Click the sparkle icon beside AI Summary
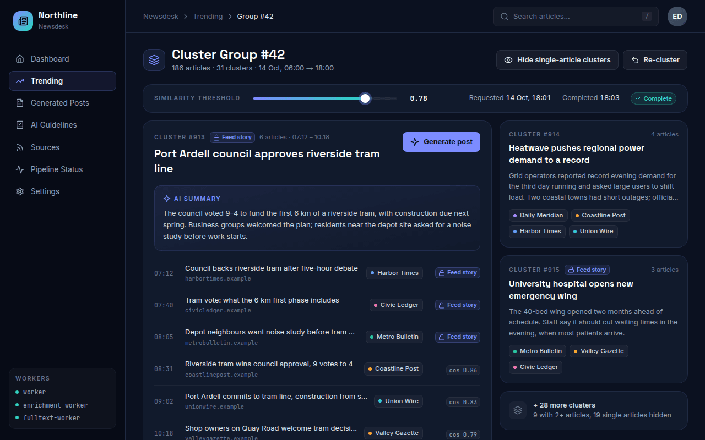 (167, 199)
